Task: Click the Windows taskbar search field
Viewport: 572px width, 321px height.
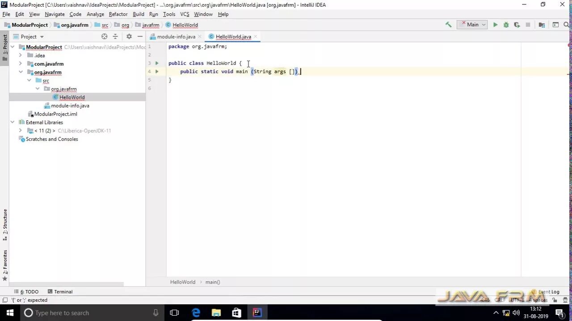Action: point(92,313)
